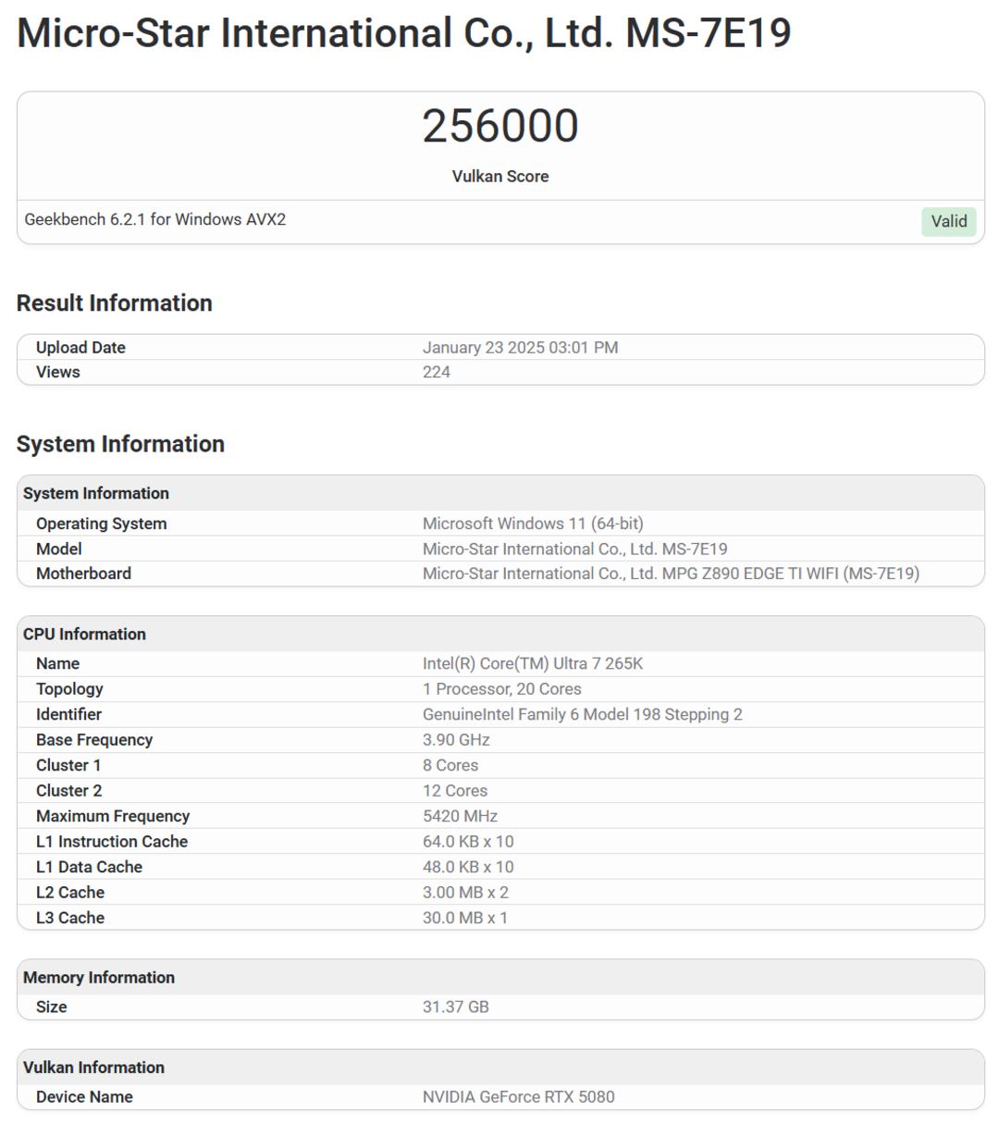999x1124 pixels.
Task: Click the Model value MS-7E19
Action: coord(575,549)
